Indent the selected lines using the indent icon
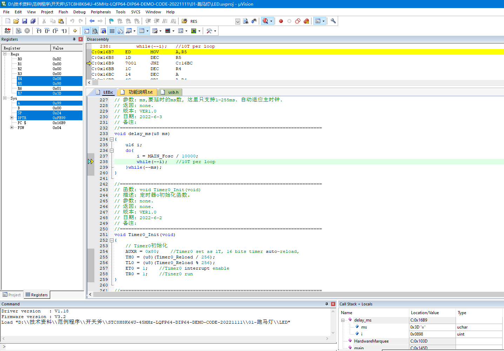Image resolution: width=504 pixels, height=351 pixels. click(x=148, y=21)
